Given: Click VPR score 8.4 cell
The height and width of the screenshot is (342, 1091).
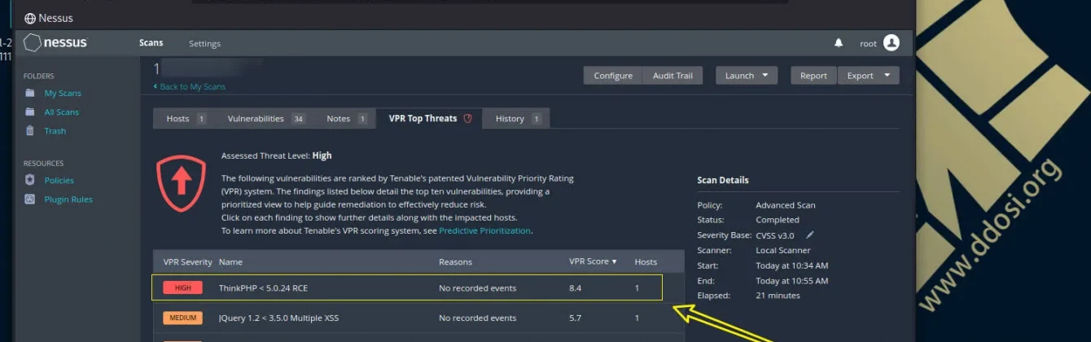Looking at the screenshot, I should (575, 287).
